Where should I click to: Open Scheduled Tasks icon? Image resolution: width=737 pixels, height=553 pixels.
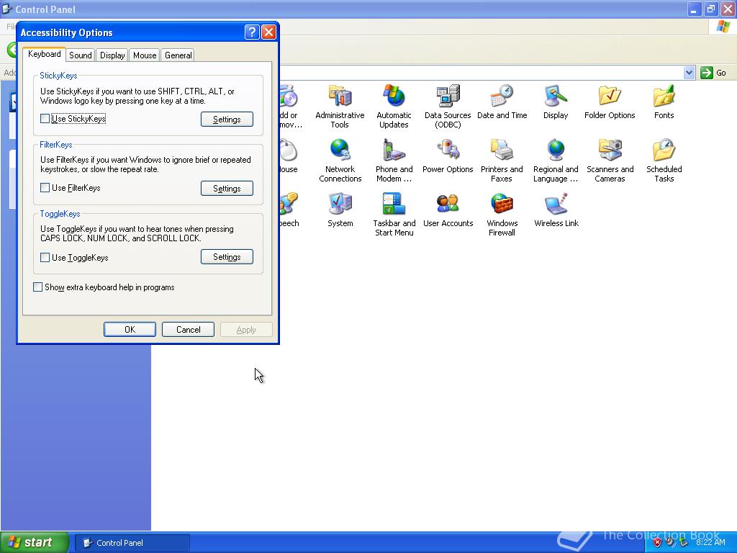coord(664,150)
